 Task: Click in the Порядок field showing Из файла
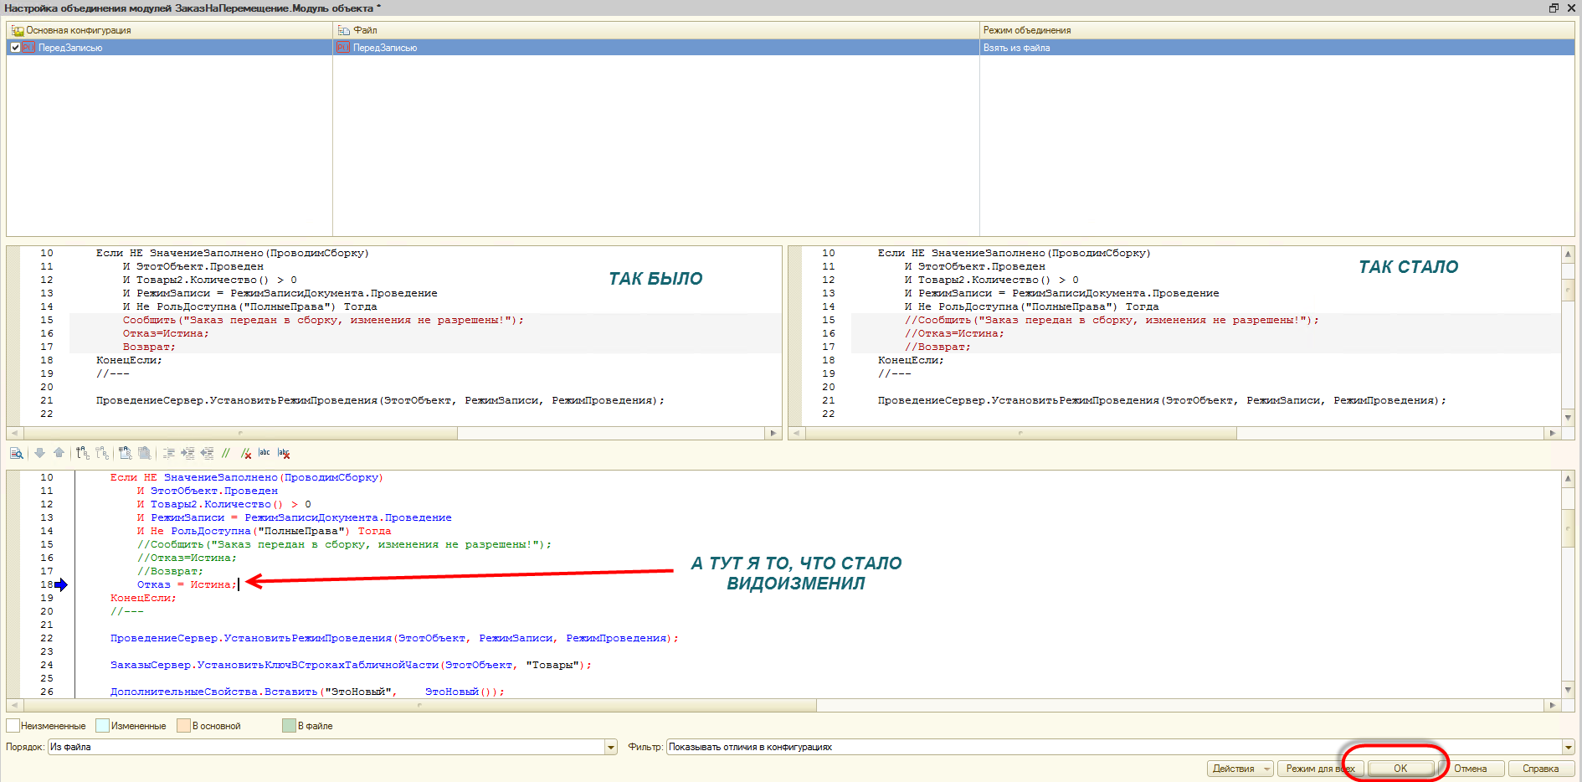click(x=326, y=747)
